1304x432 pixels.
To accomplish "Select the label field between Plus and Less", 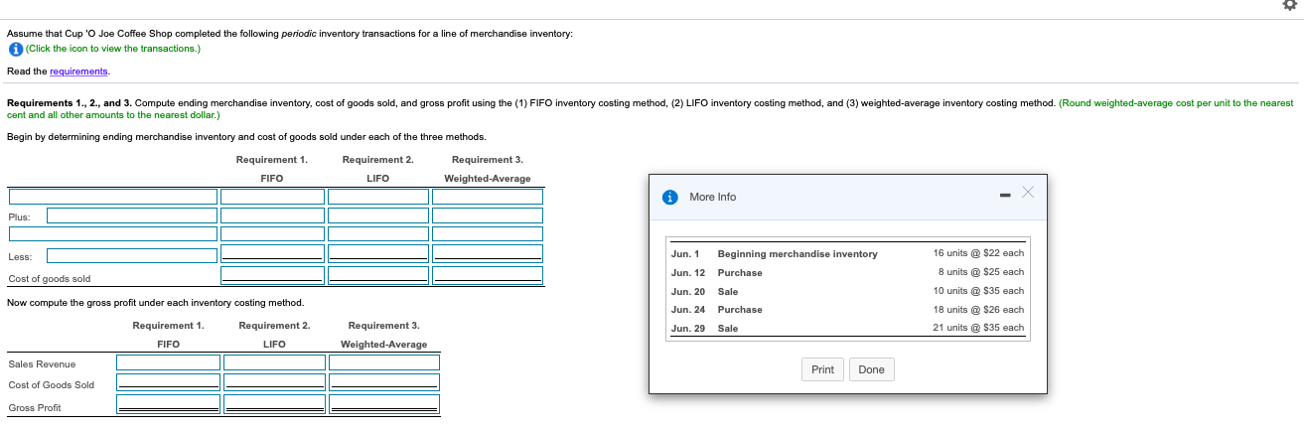I will [112, 234].
